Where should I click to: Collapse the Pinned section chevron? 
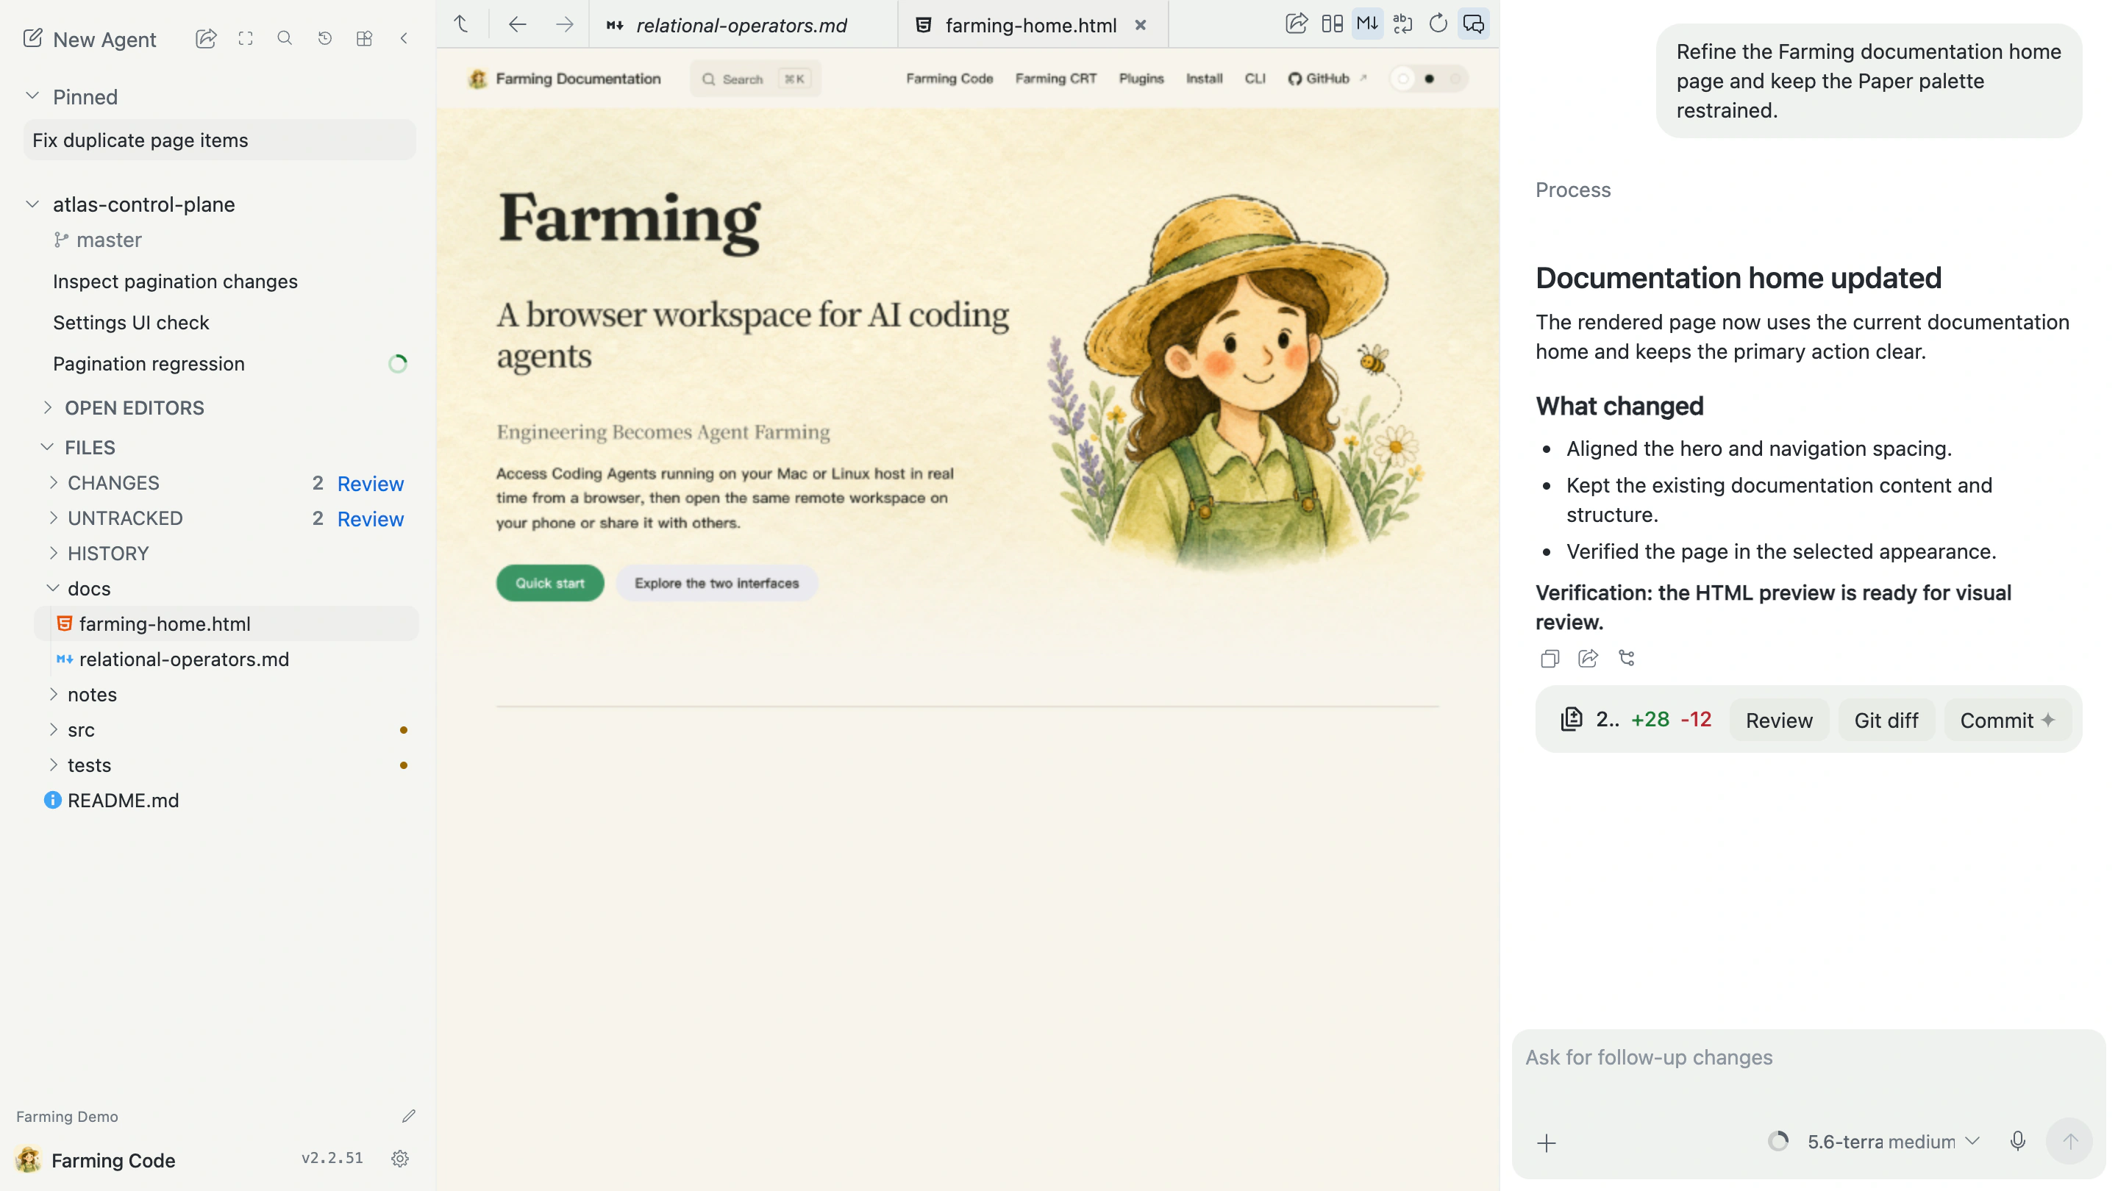coord(32,96)
